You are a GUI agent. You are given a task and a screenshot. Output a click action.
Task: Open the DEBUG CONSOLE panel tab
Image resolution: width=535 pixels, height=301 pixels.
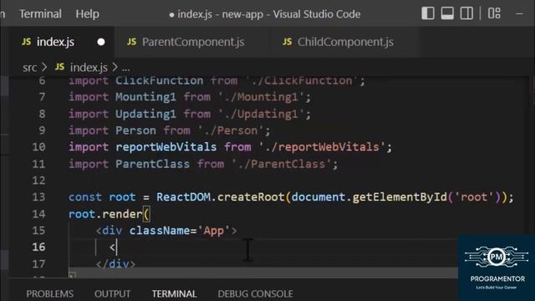pyautogui.click(x=255, y=293)
